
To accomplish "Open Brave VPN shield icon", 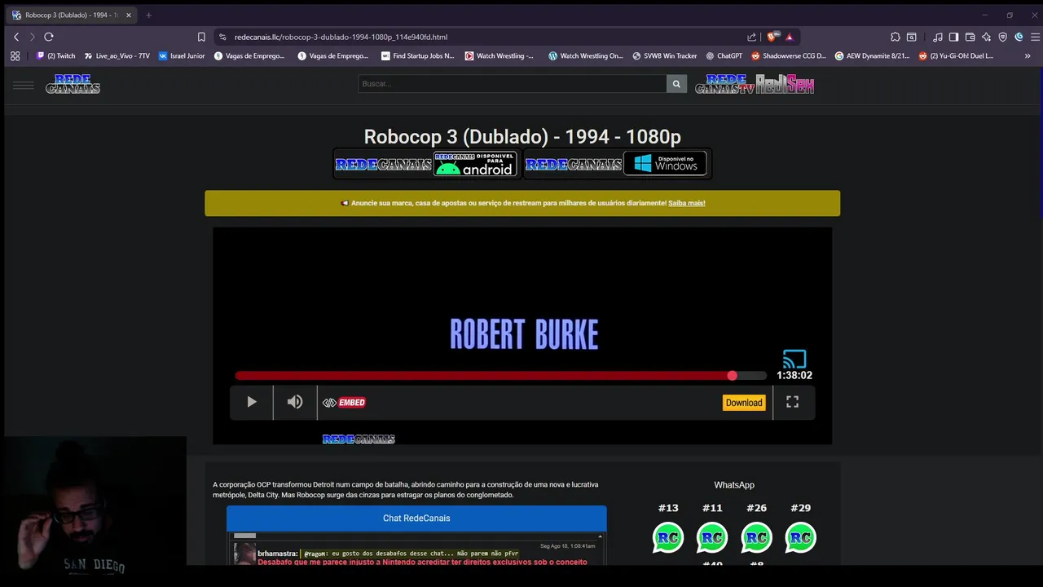I will point(1003,37).
